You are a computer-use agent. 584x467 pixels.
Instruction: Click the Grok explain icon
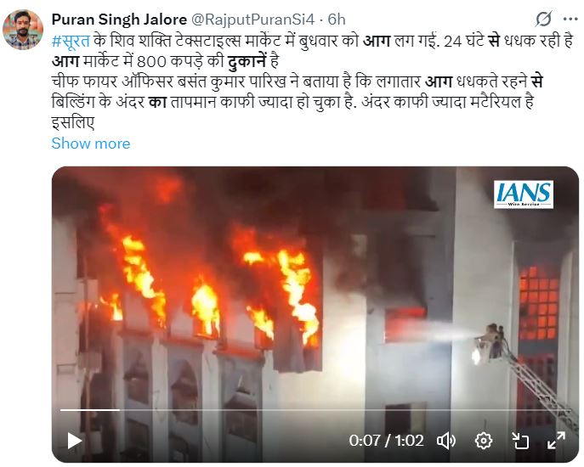pos(543,19)
